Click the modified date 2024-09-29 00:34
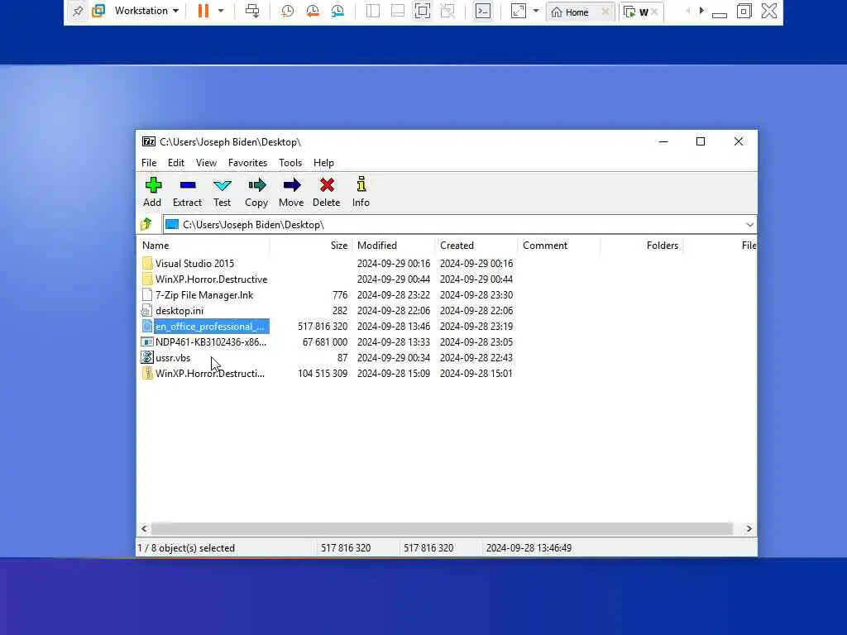 tap(393, 357)
